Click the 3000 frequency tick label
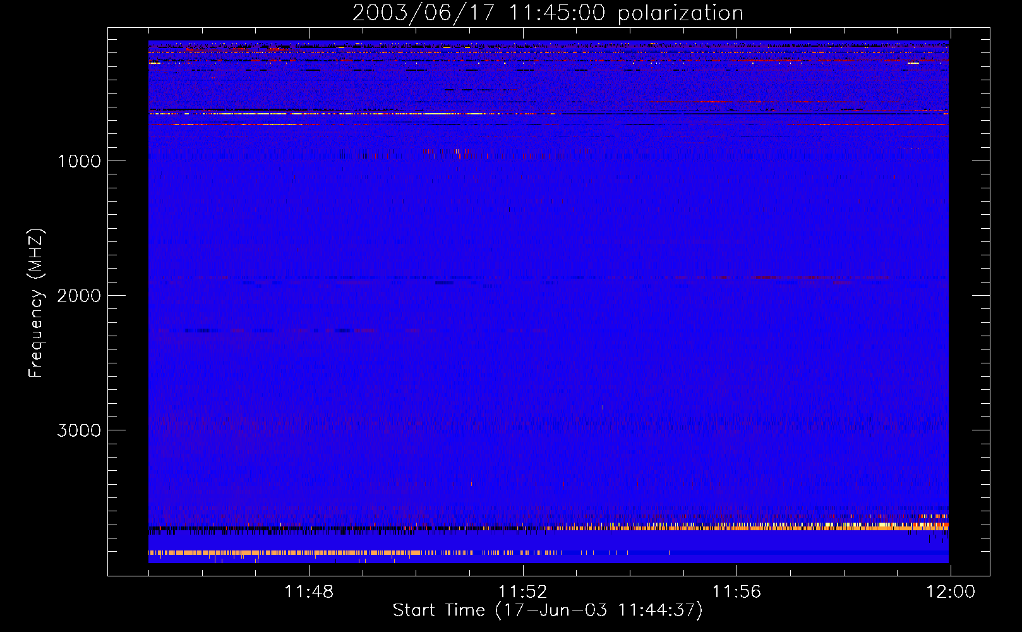This screenshot has width=1022, height=632. pyautogui.click(x=79, y=430)
